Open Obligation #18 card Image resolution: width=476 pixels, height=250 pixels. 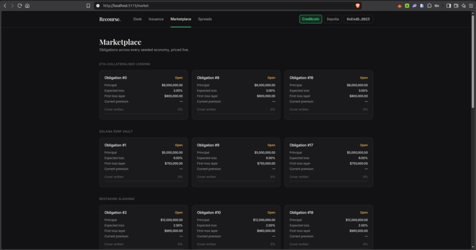coord(329,227)
